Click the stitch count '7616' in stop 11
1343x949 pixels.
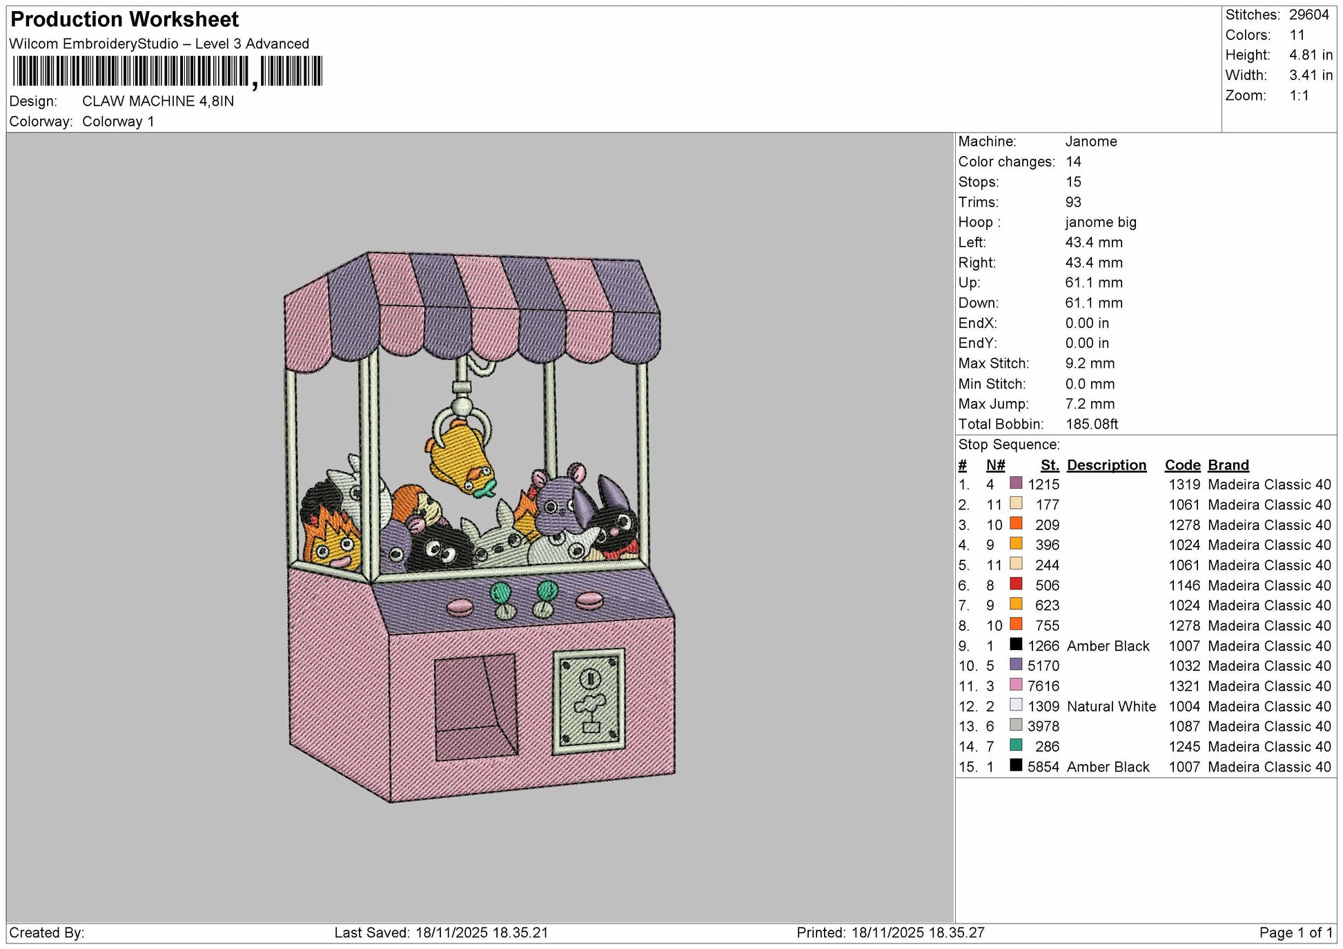click(x=1043, y=686)
